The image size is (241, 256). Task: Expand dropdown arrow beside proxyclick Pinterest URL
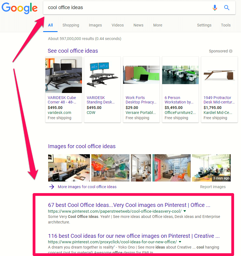pyautogui.click(x=180, y=242)
